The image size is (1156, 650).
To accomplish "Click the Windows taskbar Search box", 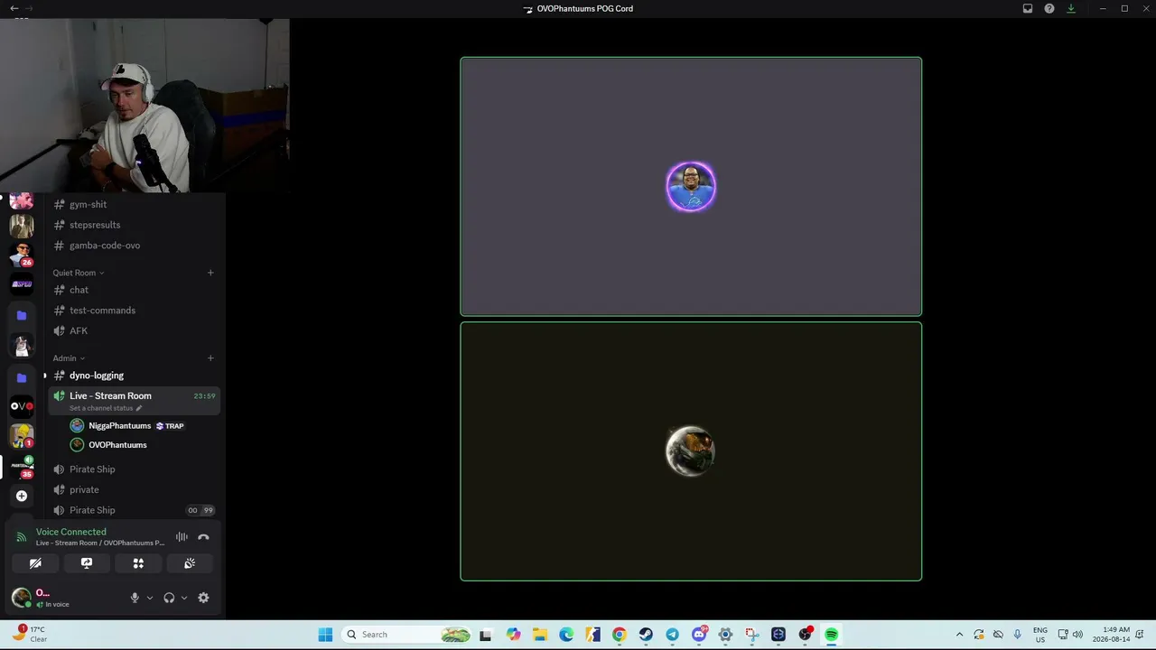I will click(x=407, y=635).
